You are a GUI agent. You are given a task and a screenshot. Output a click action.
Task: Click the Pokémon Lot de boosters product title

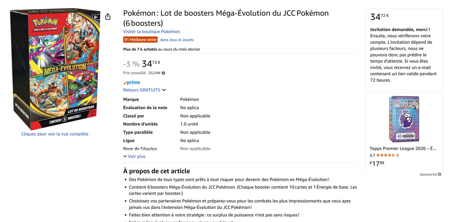coord(225,18)
